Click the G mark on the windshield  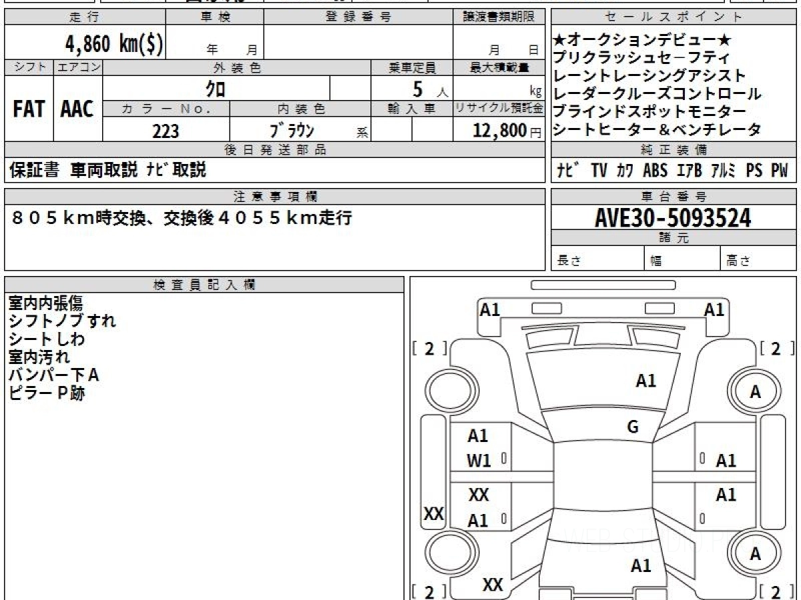tap(633, 427)
